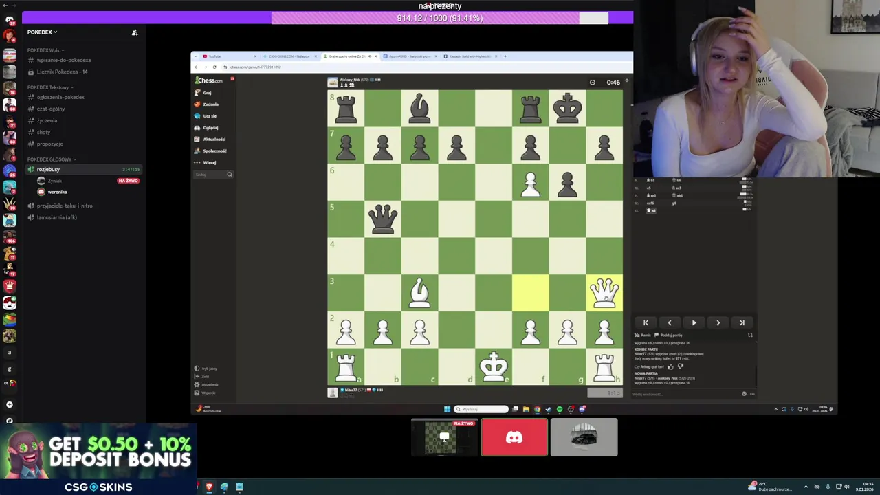
Task: Collapse the POKEDEX GŁOSOWY category
Action: 51,159
